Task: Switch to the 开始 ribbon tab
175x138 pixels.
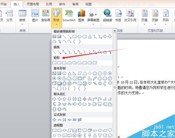Action: click(3, 4)
